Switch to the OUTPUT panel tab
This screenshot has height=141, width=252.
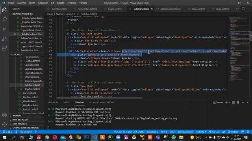[67, 102]
